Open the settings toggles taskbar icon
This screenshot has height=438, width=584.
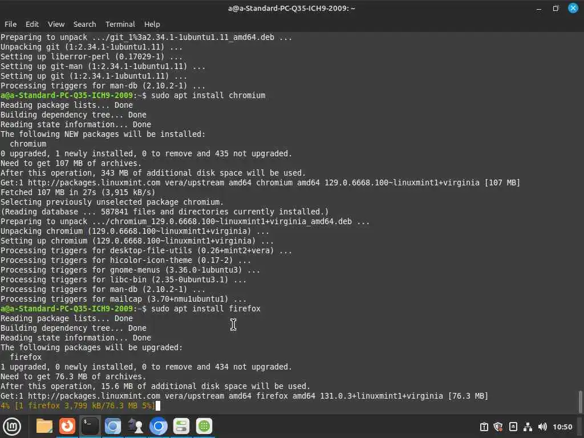point(181,427)
